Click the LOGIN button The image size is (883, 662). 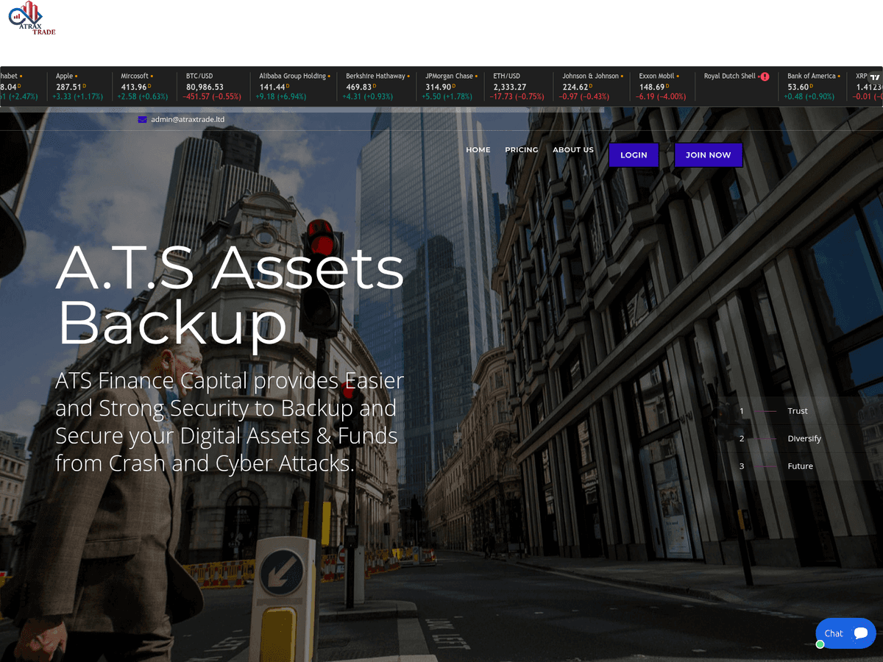(634, 155)
